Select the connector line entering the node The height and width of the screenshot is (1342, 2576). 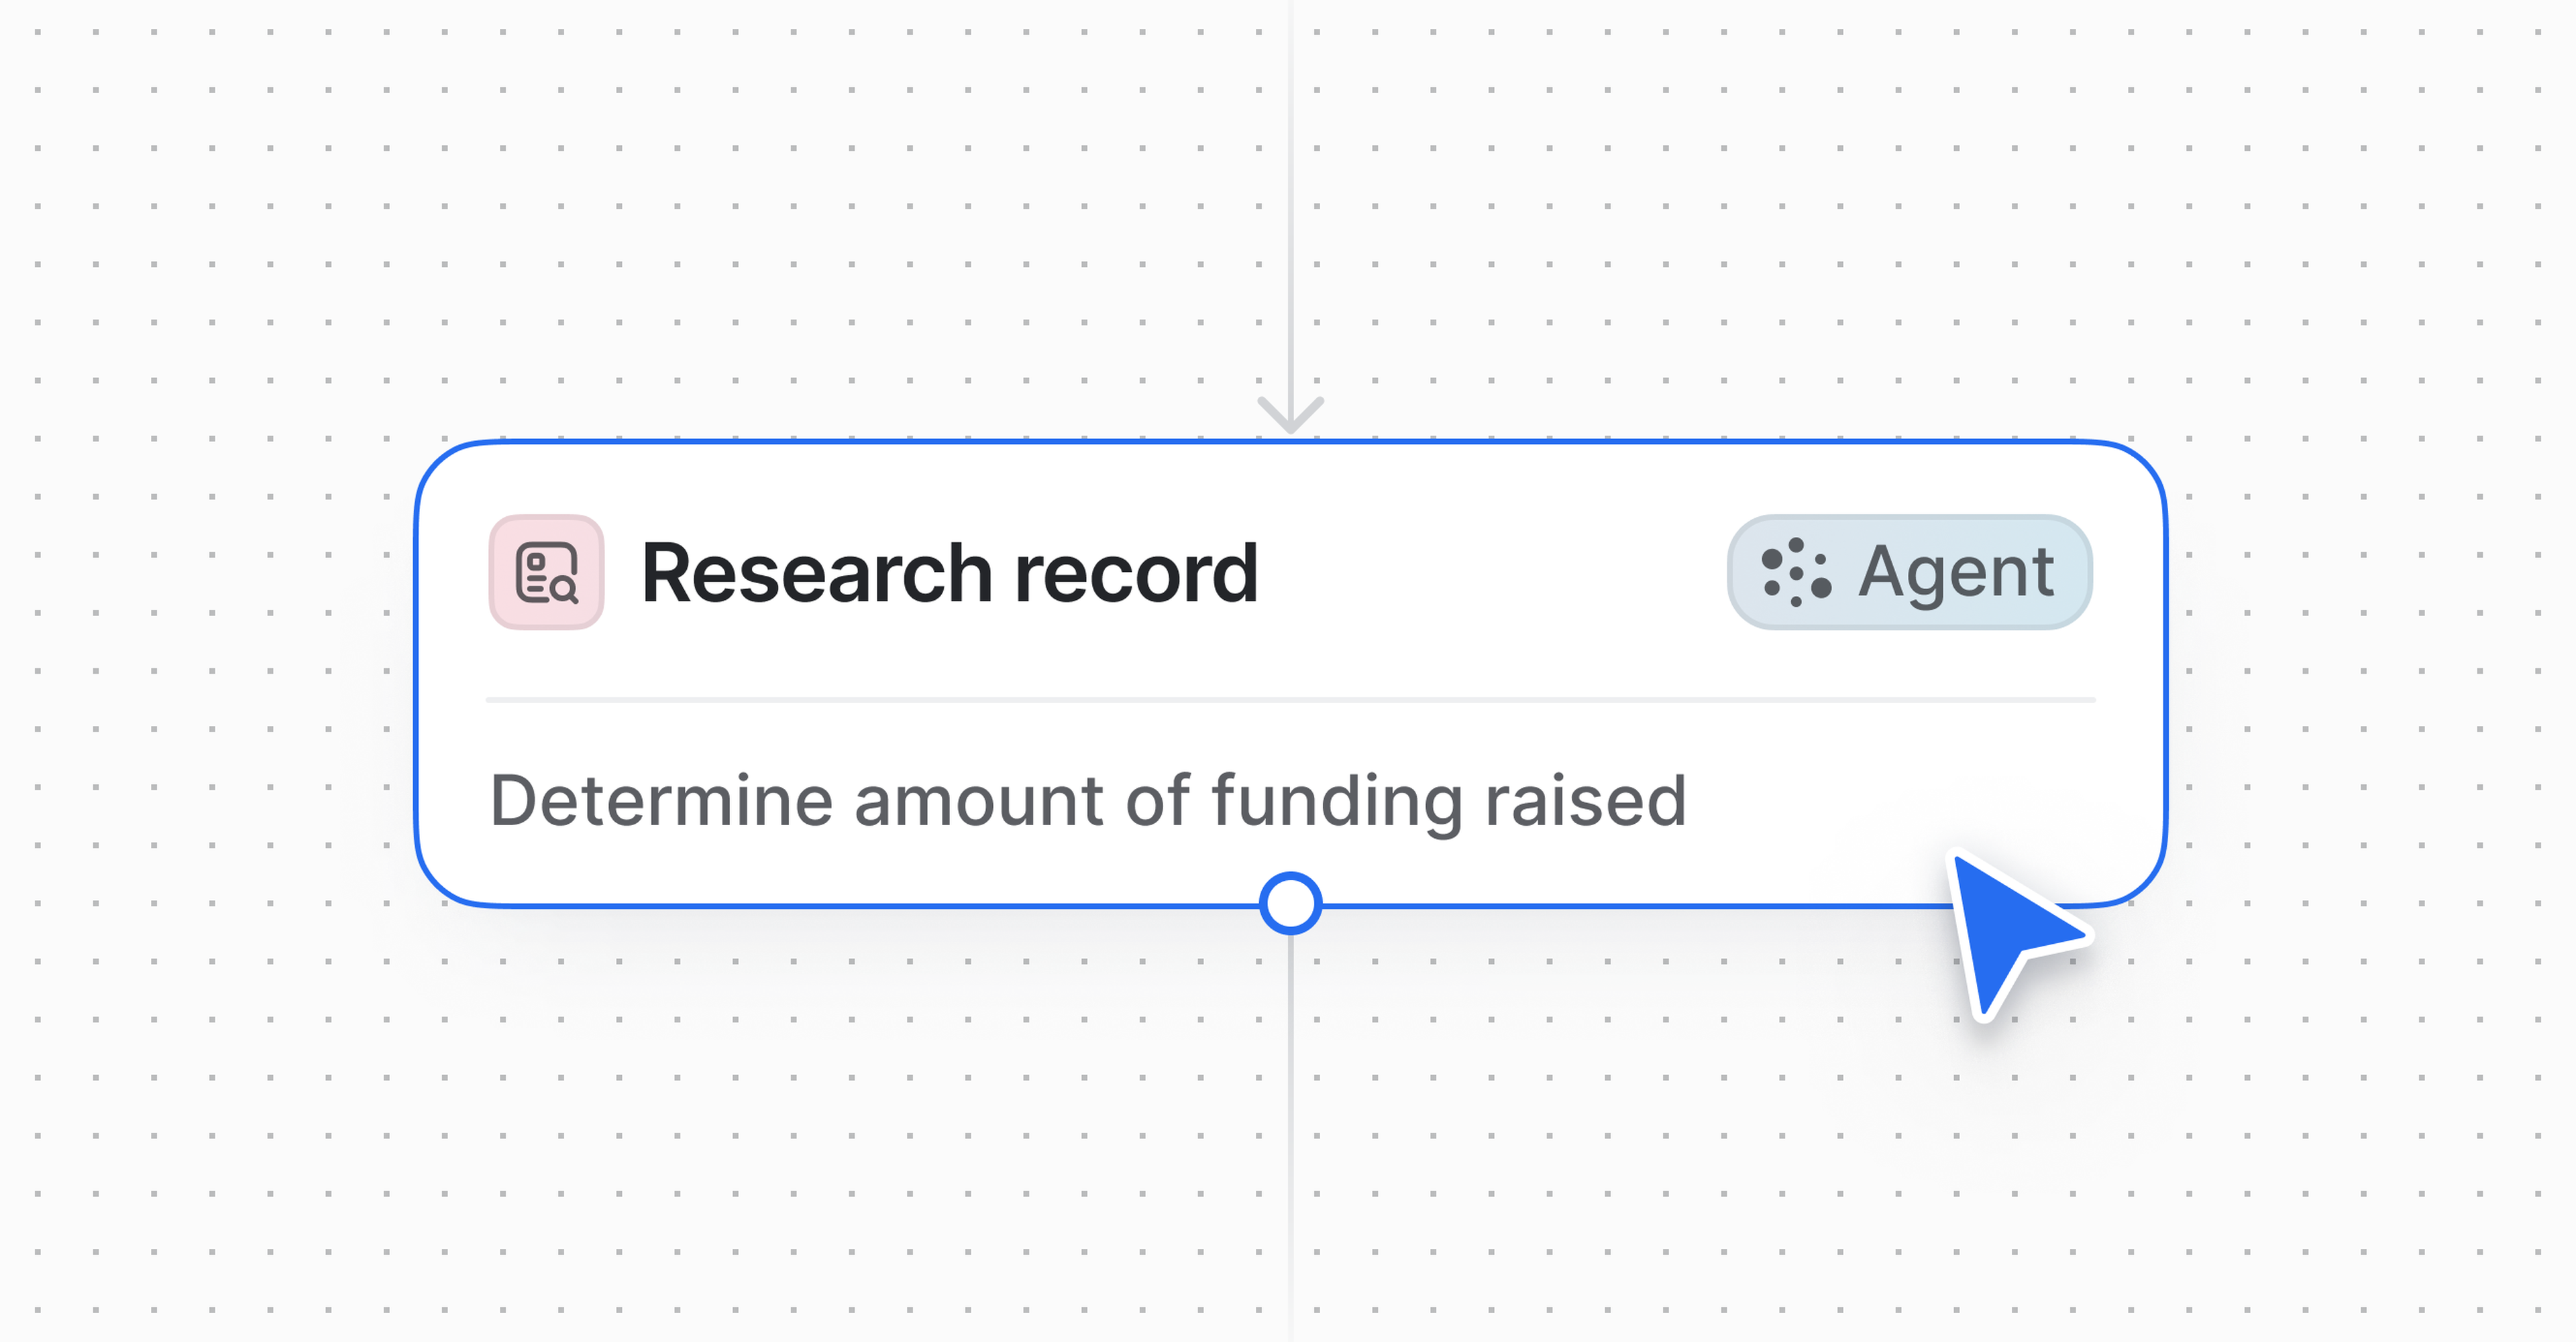click(x=1290, y=200)
